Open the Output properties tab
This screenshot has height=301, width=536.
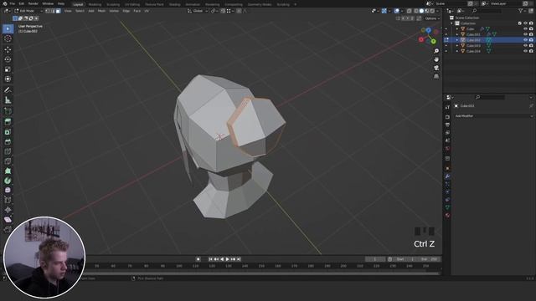click(447, 125)
